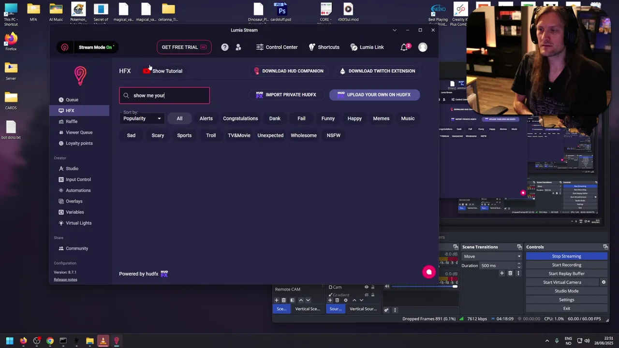
Task: Toggle visibility of Gradient source
Action: pyautogui.click(x=366, y=294)
